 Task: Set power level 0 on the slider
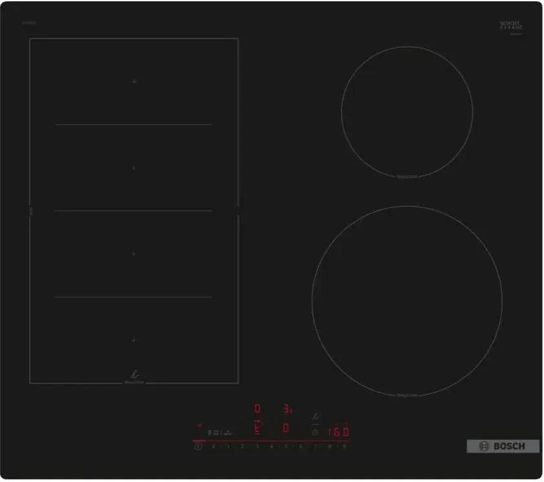pyautogui.click(x=213, y=446)
